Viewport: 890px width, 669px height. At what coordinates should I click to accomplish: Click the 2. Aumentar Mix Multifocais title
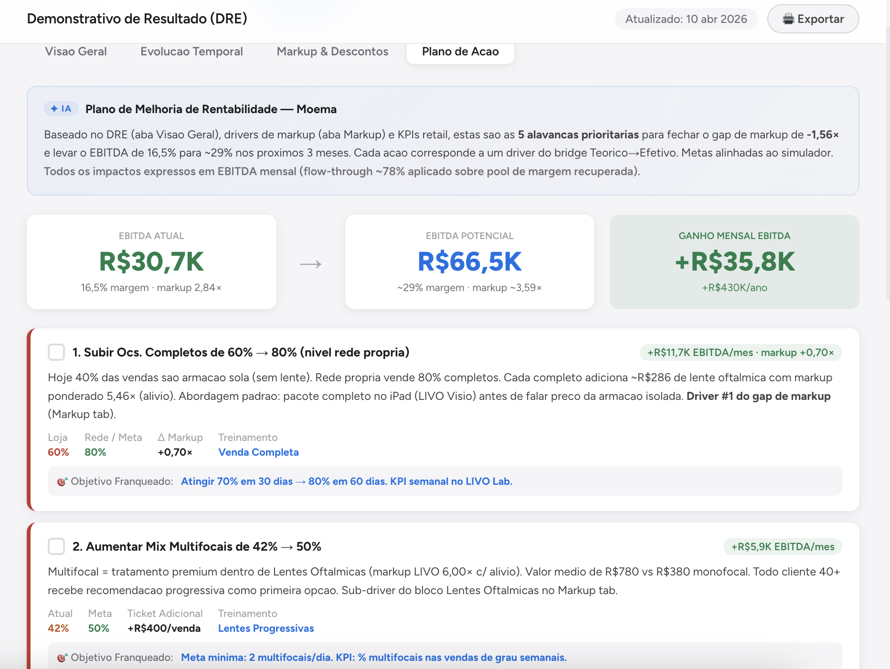click(197, 547)
